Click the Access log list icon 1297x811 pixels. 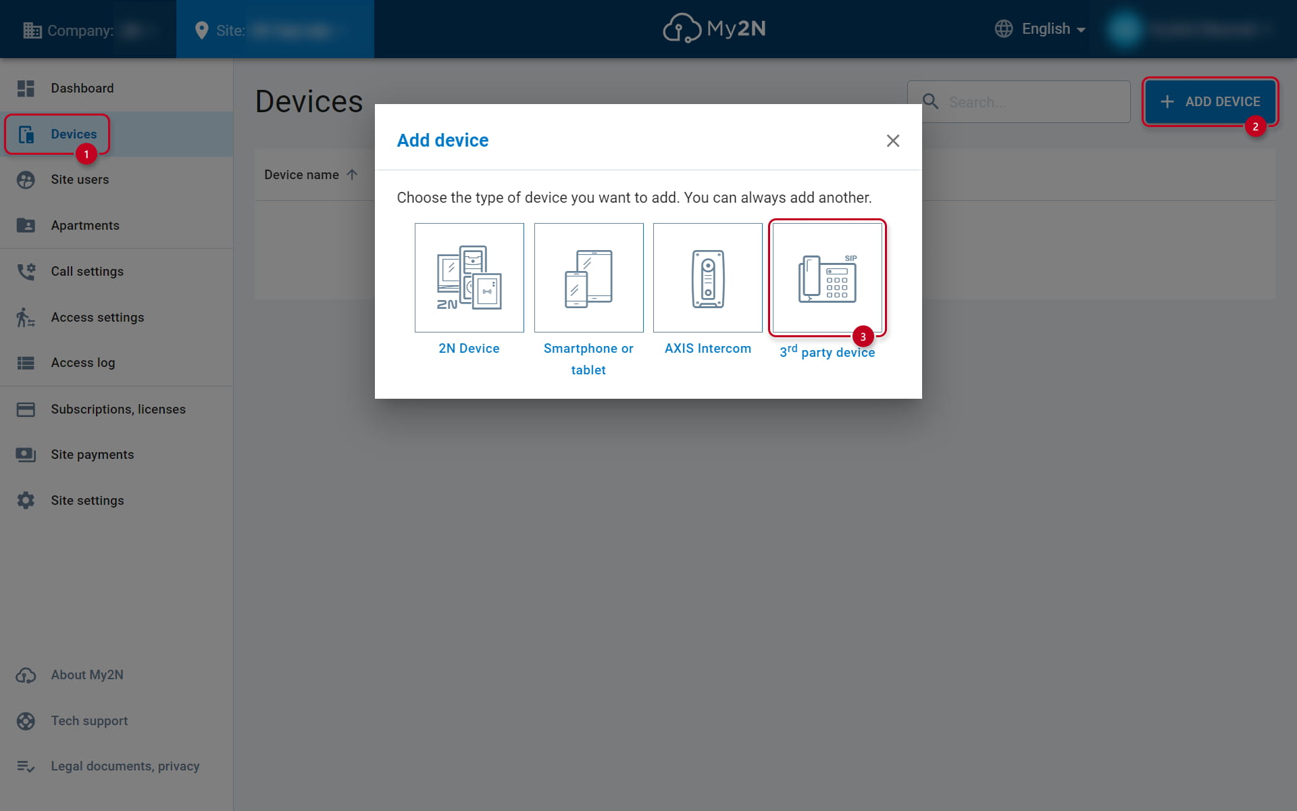(26, 363)
